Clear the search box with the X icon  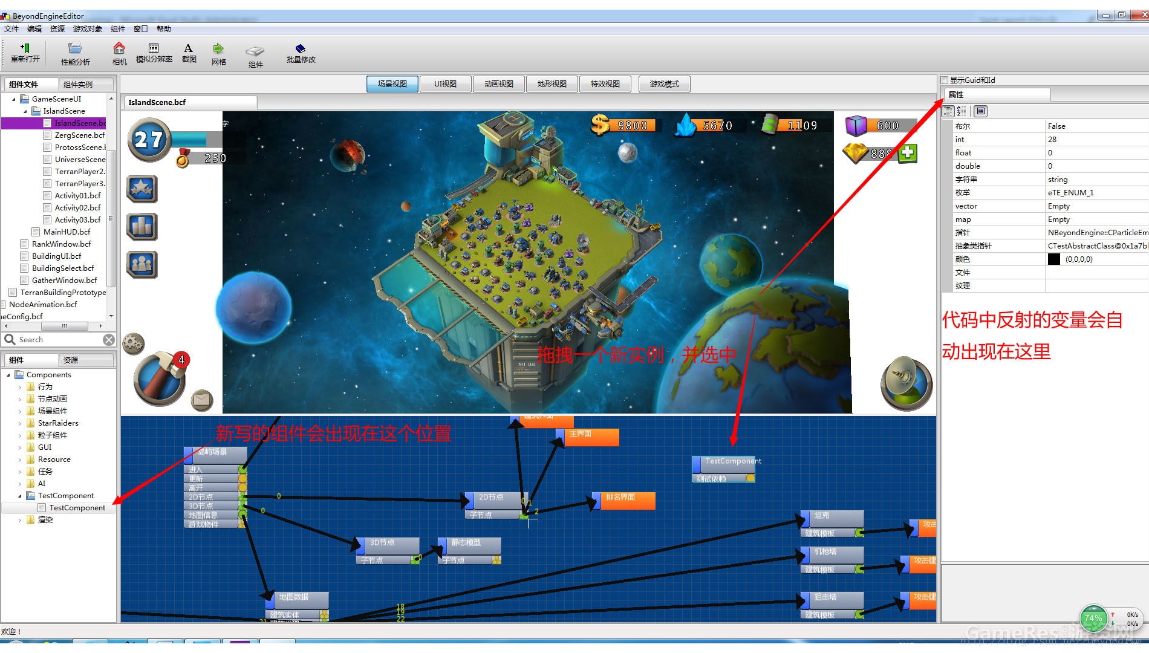tap(109, 340)
